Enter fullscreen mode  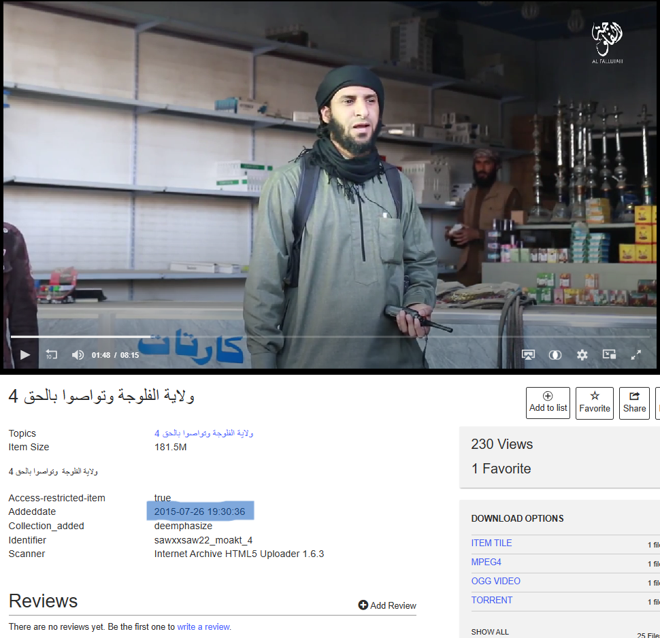click(x=636, y=354)
